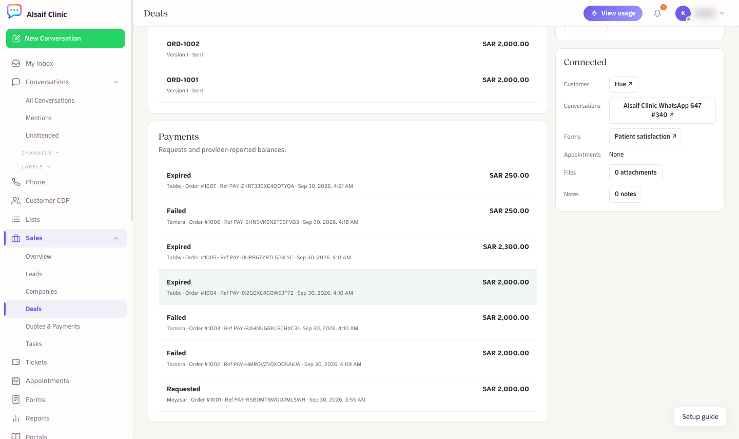This screenshot has height=439, width=739.
Task: Click the 0 notes button
Action: pyautogui.click(x=625, y=194)
